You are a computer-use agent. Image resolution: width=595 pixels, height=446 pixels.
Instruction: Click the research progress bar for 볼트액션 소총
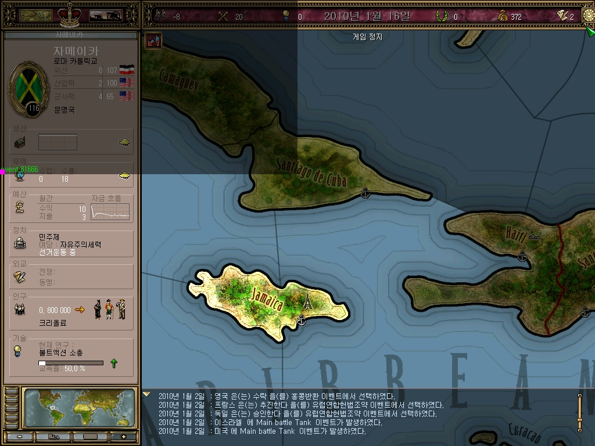click(71, 363)
